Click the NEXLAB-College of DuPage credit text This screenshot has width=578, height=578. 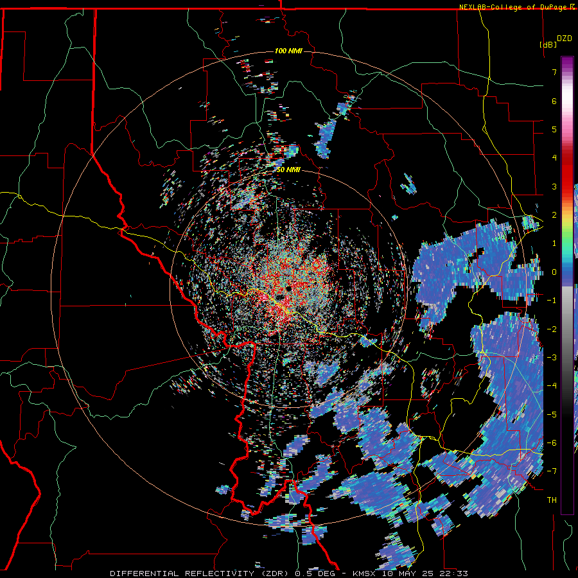tap(517, 7)
